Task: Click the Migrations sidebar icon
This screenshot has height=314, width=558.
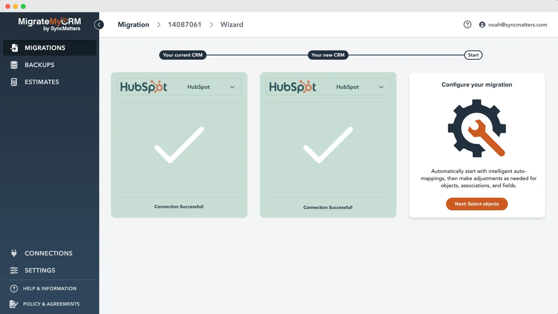Action: point(14,48)
